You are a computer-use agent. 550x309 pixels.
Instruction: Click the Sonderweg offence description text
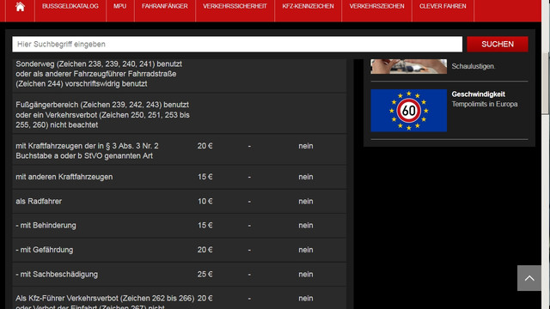coord(99,74)
